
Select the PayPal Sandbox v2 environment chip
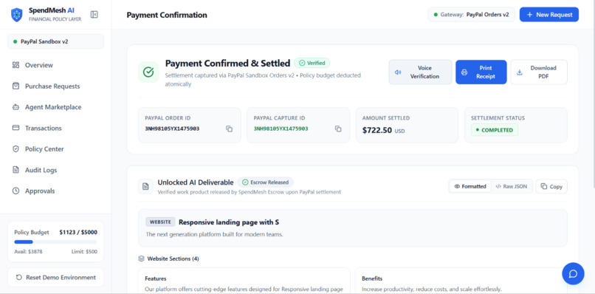[56, 41]
